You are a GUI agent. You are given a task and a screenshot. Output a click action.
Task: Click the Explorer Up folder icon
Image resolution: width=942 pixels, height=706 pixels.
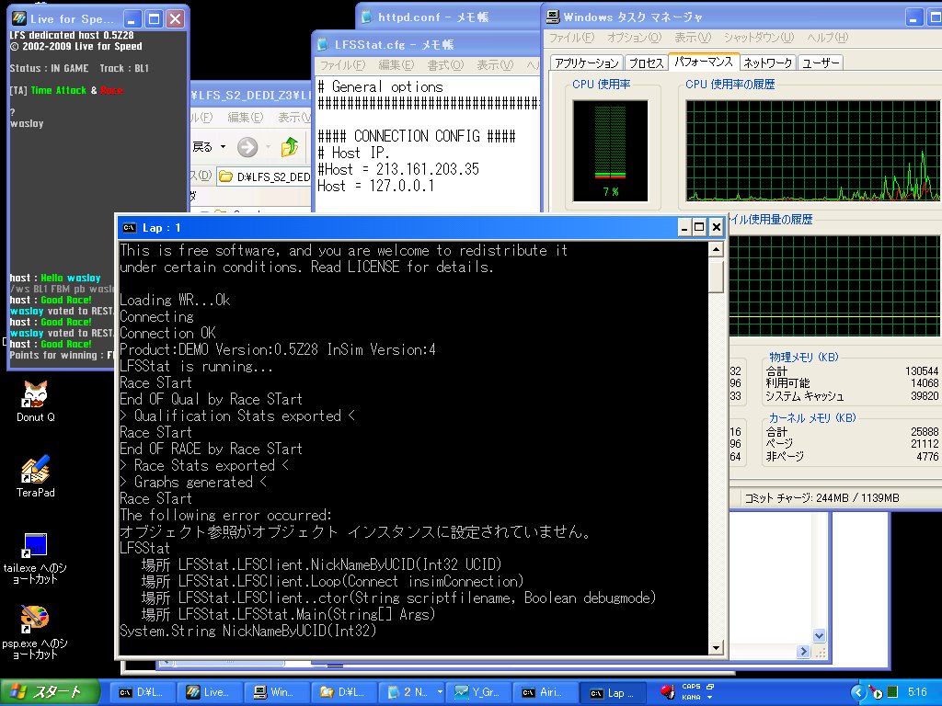pyautogui.click(x=290, y=146)
